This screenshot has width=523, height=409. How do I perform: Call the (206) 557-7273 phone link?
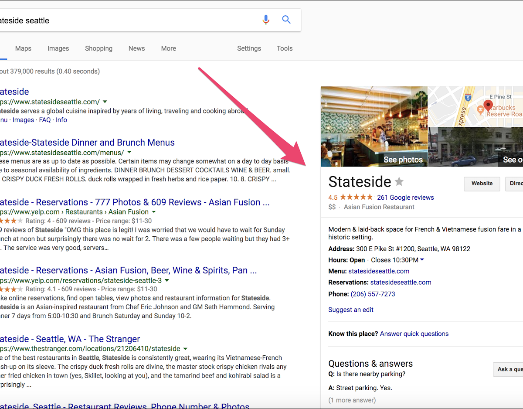[x=373, y=294]
